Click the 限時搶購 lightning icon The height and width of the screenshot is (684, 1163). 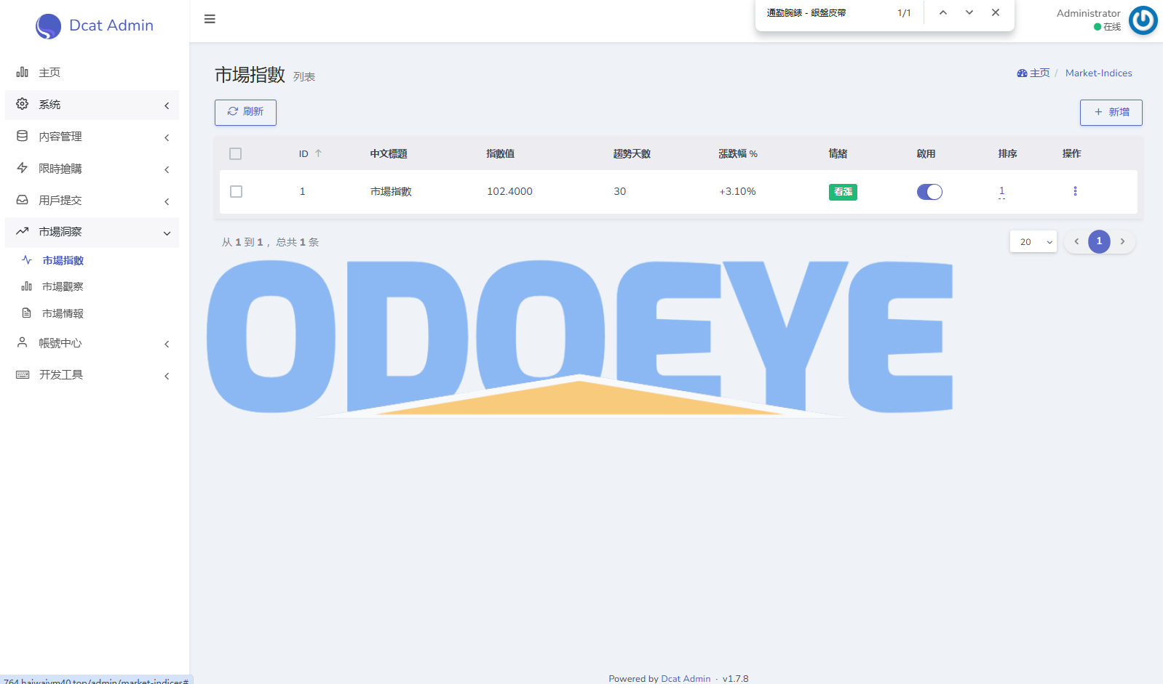point(23,168)
